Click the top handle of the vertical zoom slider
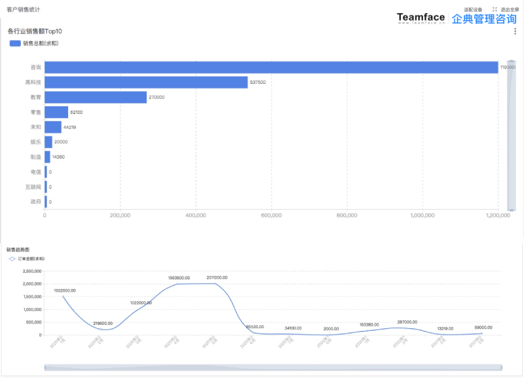Viewport: 524px width, 378px height. [512, 61]
